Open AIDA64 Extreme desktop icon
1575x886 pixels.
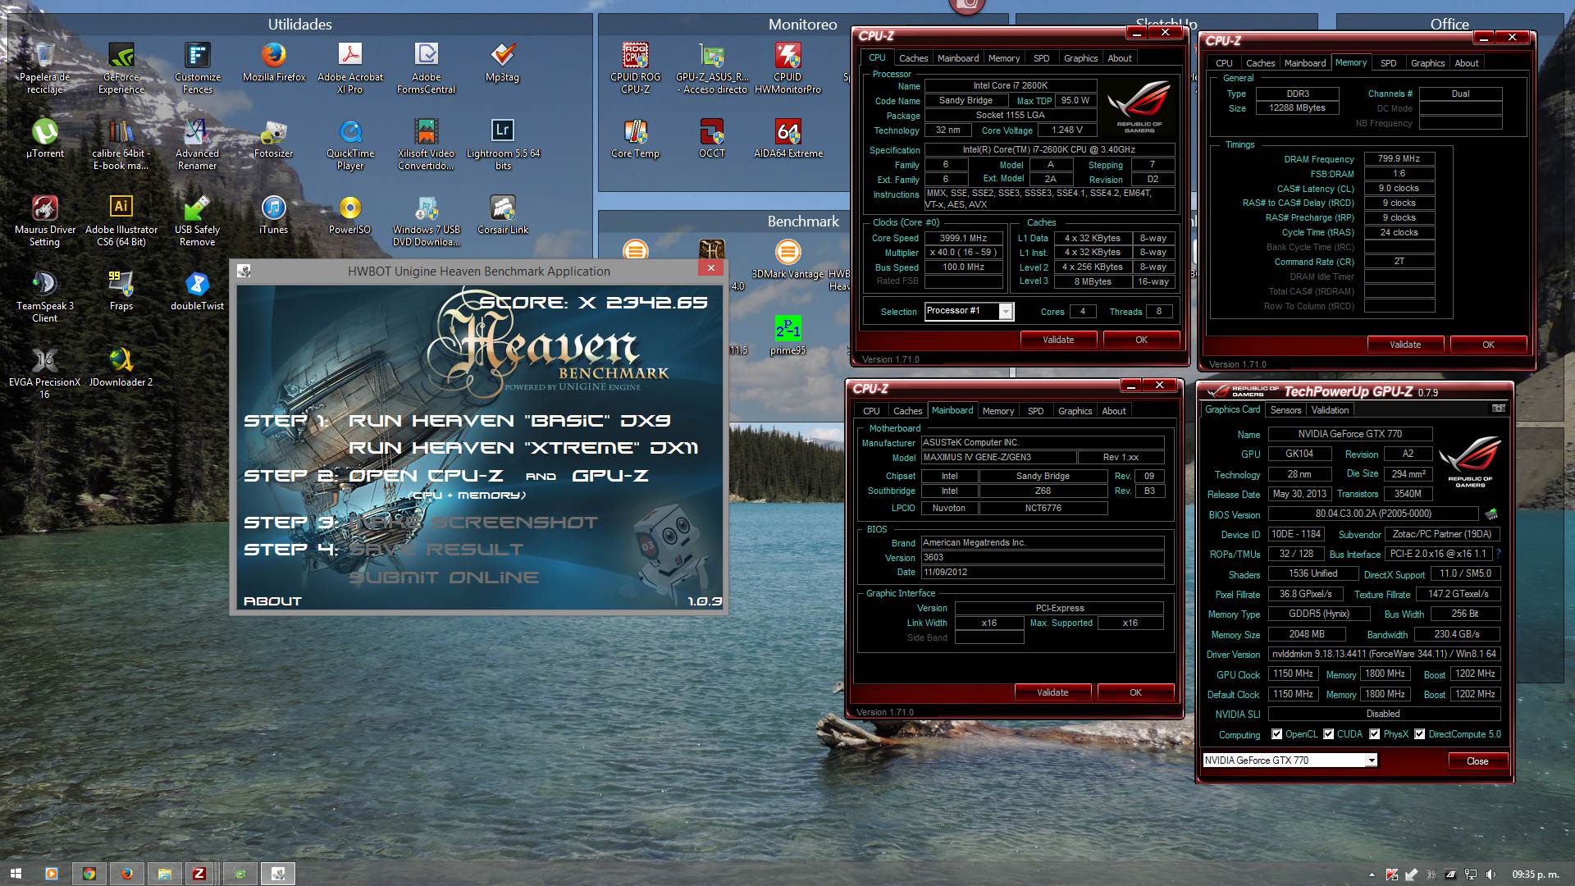click(x=787, y=138)
